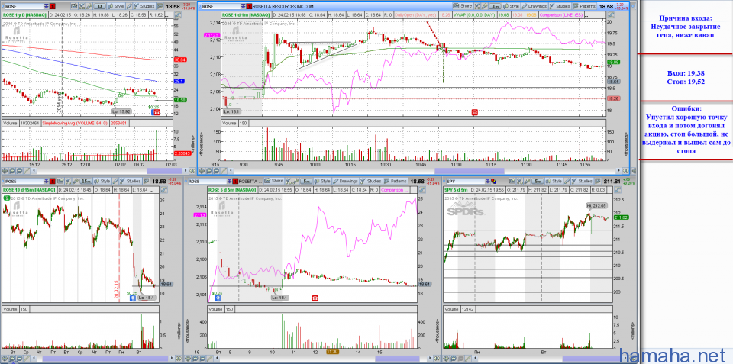
Task: Click symbol-link icon in SPY chart
Action: (494, 182)
